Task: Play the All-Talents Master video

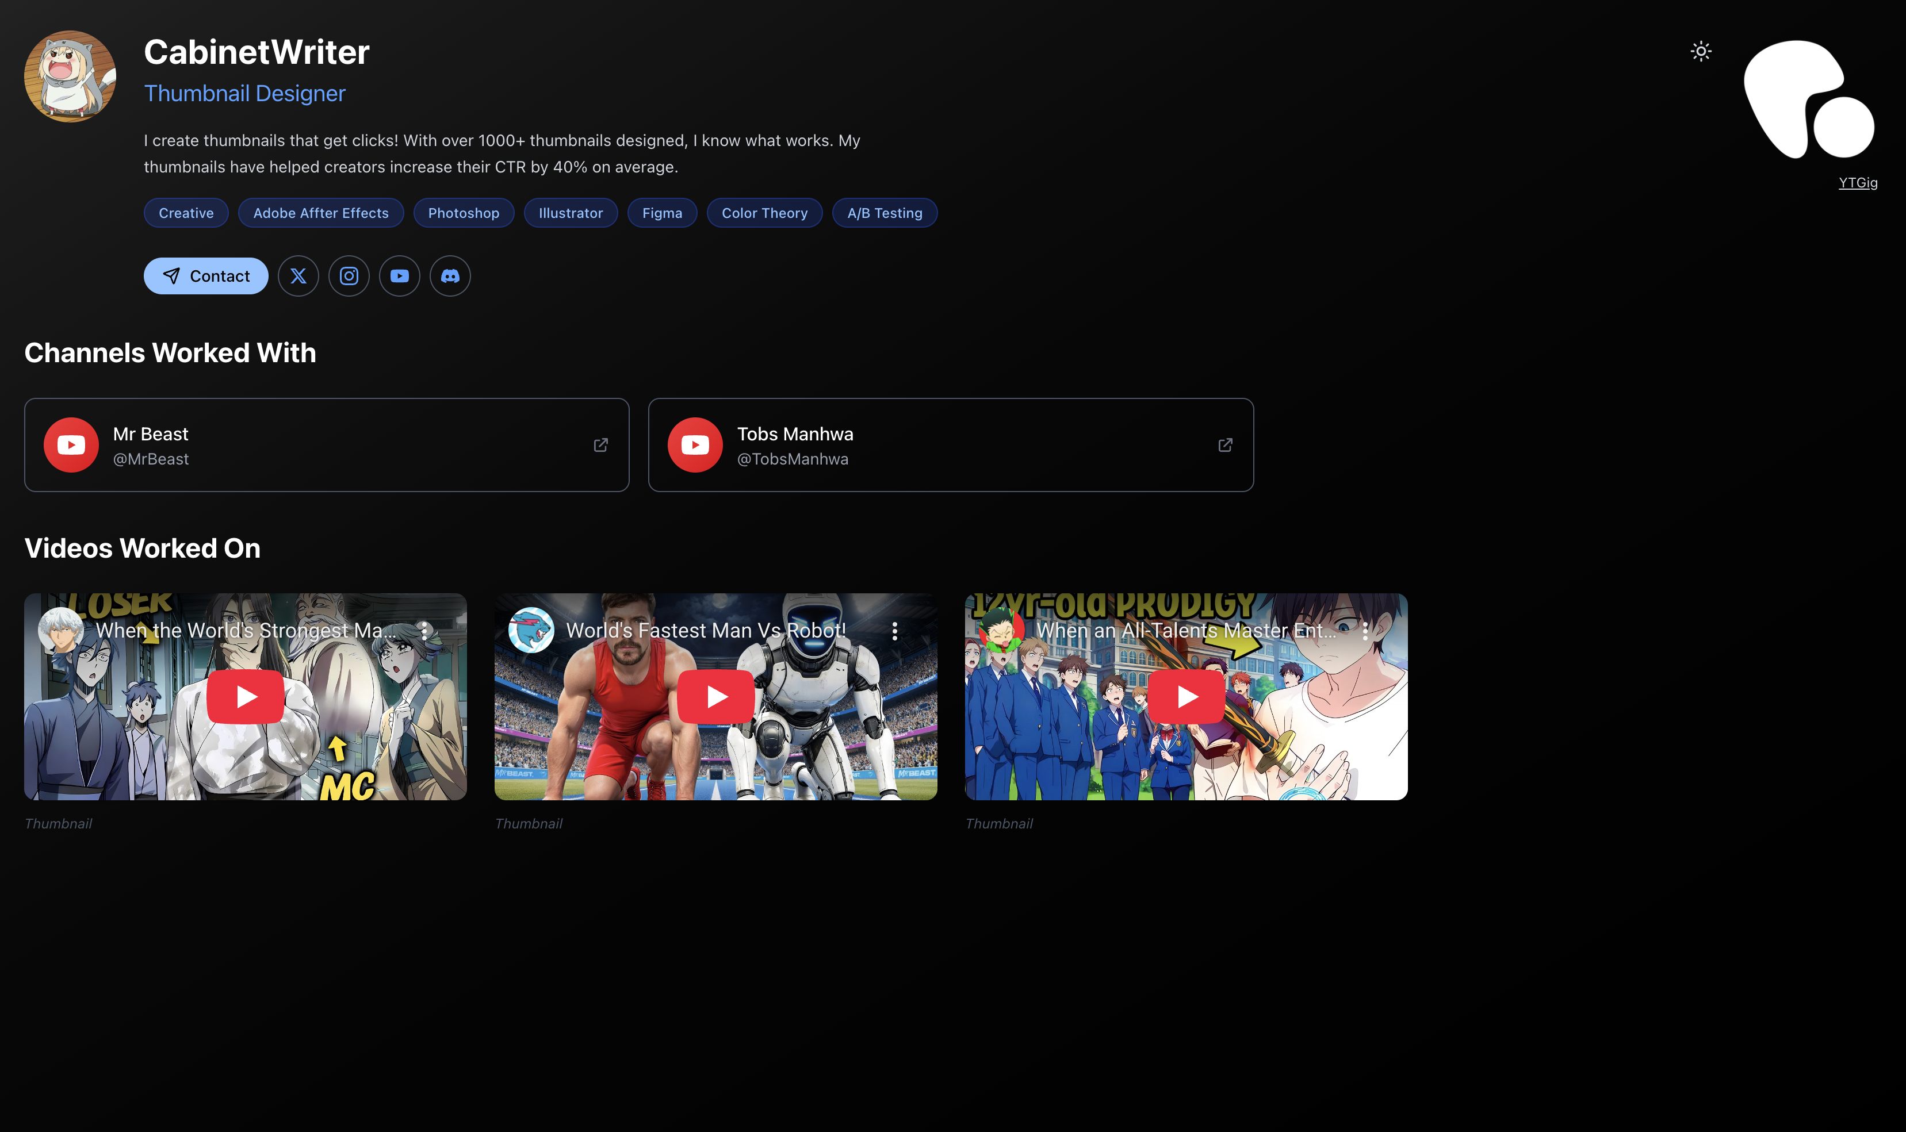Action: (x=1186, y=696)
